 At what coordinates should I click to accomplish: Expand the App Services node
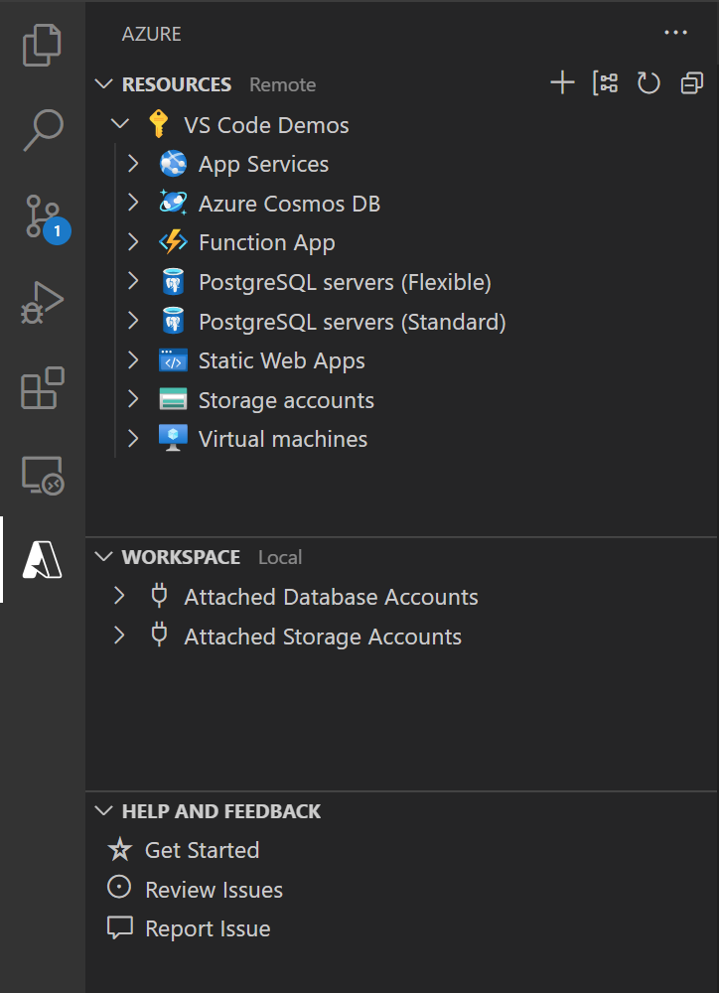133,163
